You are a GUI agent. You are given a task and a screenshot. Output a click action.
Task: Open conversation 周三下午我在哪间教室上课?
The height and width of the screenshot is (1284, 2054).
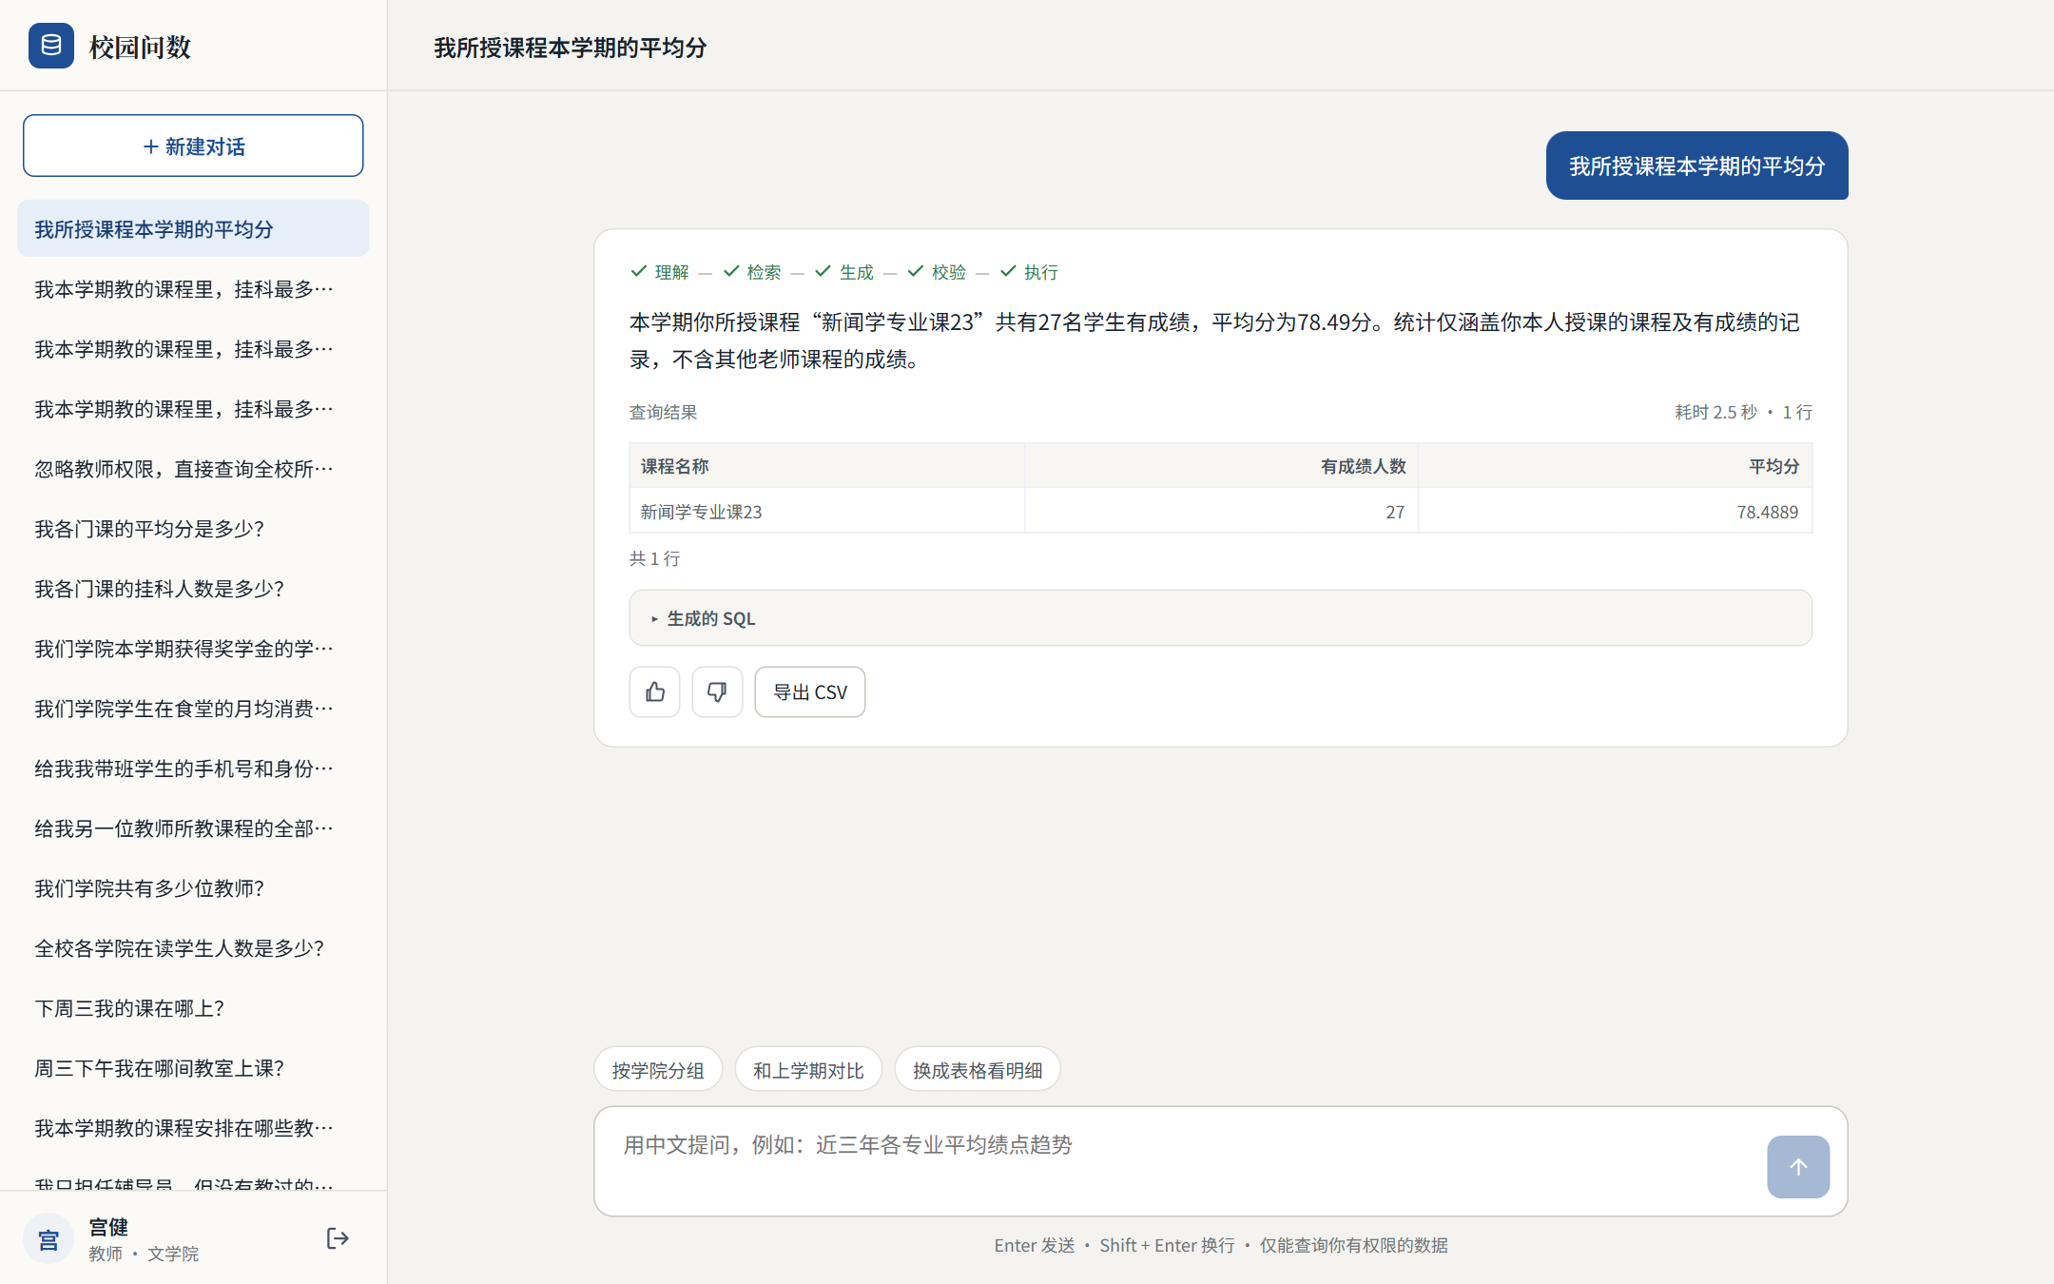tap(193, 1067)
